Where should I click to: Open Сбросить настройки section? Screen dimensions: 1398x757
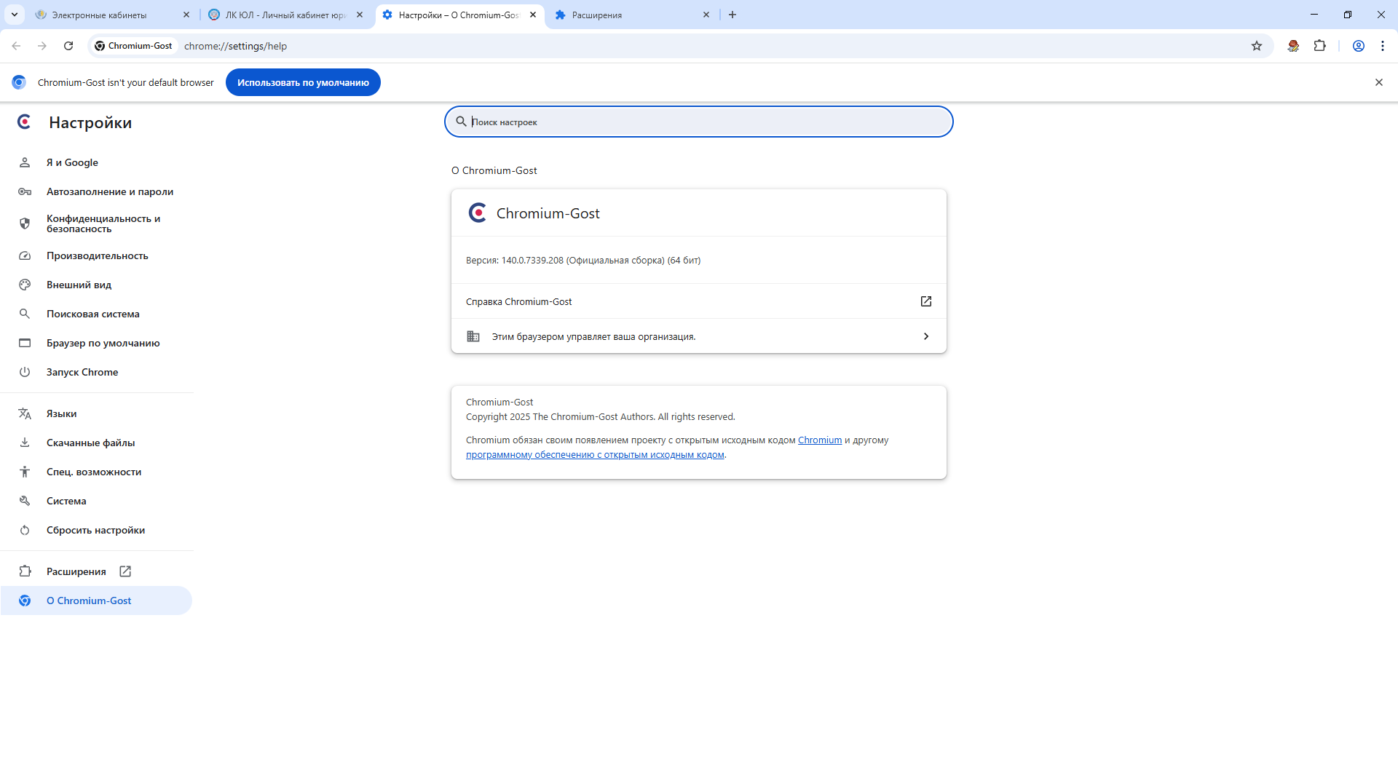point(97,530)
